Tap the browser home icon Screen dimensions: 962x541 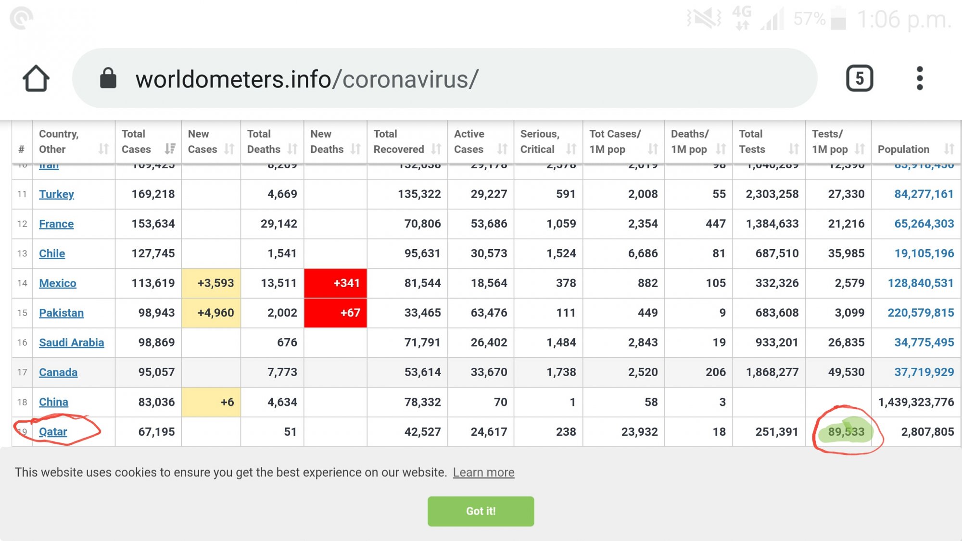36,78
